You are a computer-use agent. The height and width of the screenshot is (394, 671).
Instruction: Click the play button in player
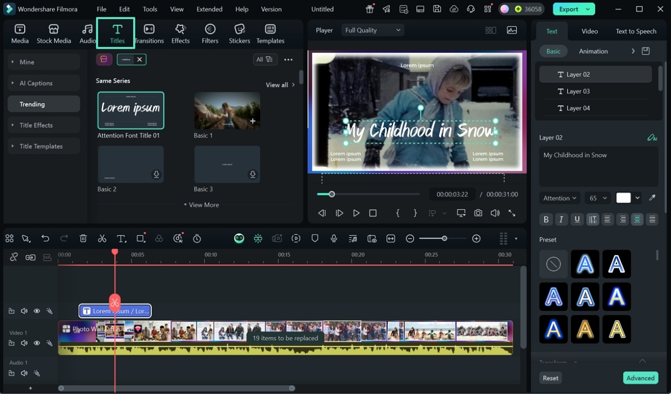tap(356, 213)
